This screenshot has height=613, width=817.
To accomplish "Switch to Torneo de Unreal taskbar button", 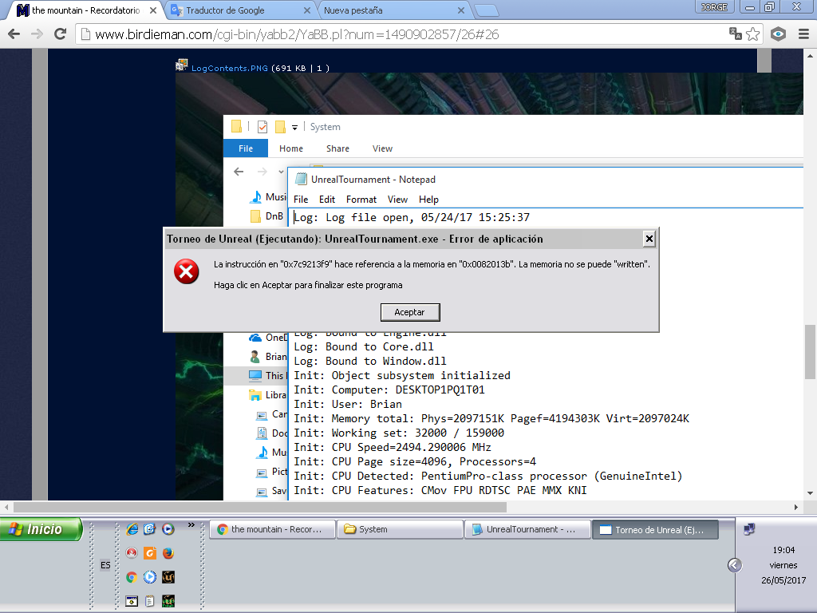I will (x=656, y=530).
